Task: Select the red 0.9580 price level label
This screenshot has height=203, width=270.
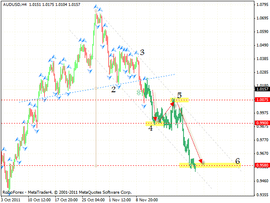Action: pyautogui.click(x=262, y=165)
